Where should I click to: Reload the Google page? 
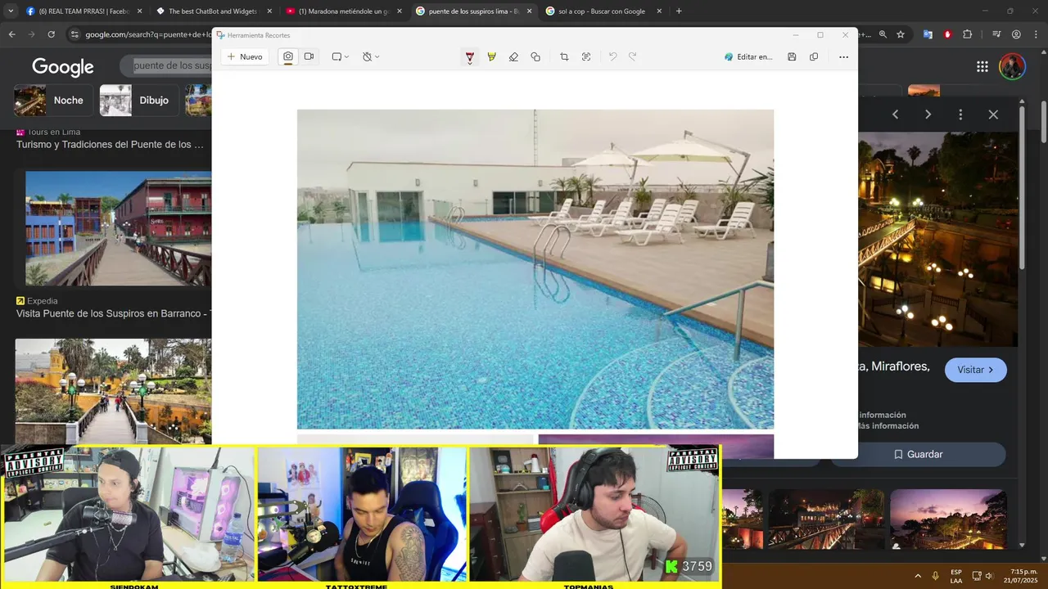[51, 34]
